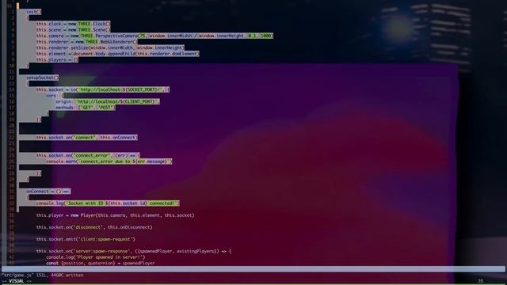507x285 pixels.
Task: Click the 'this.socket = io(' SOCKET_PORT line
Action: point(102,89)
